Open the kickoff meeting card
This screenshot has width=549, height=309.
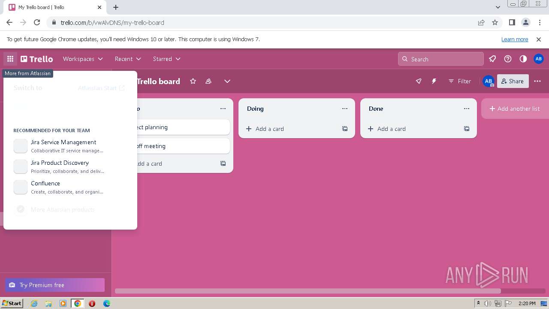[x=183, y=146]
